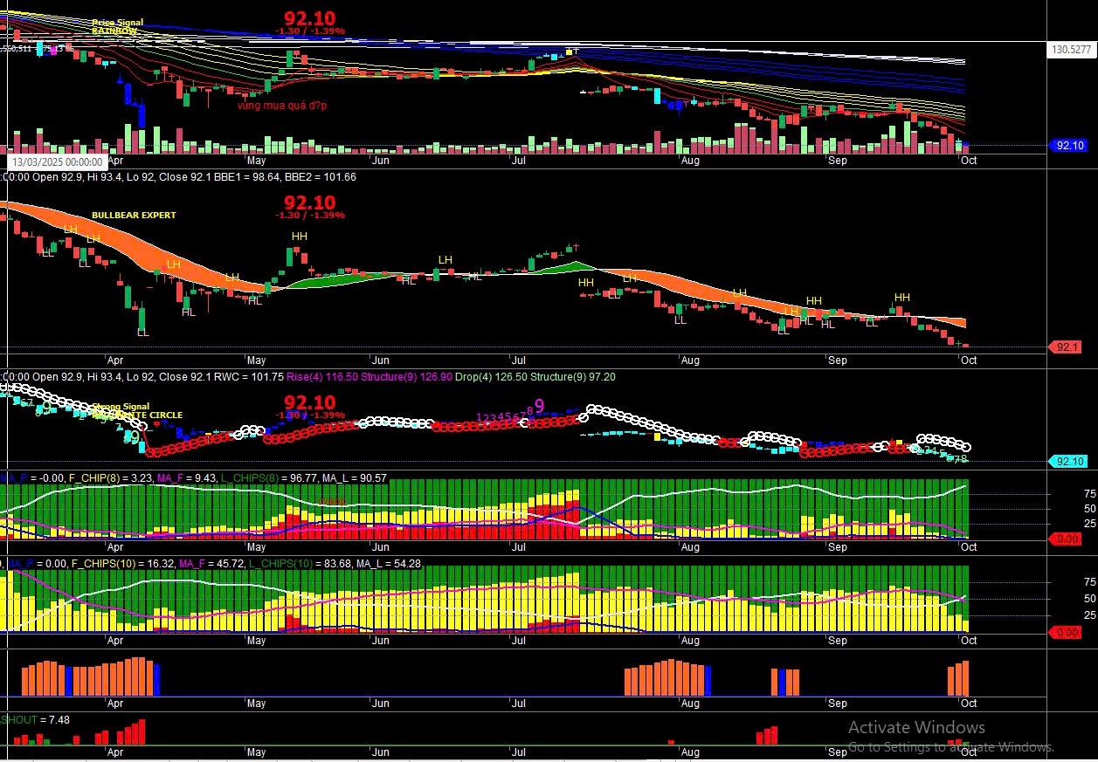Click the Rise(4) 116.50 readout

(322, 377)
